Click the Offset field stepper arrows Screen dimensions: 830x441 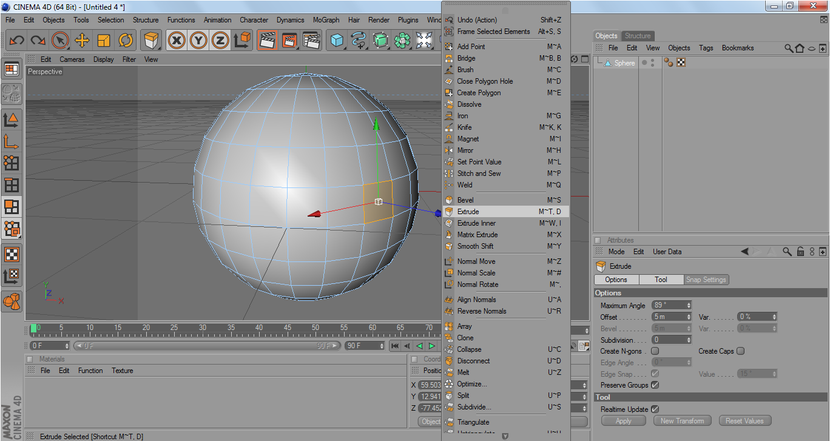point(689,317)
